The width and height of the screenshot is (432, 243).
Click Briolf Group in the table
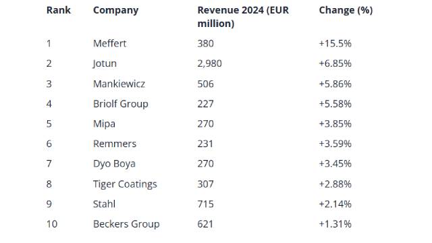click(x=121, y=104)
